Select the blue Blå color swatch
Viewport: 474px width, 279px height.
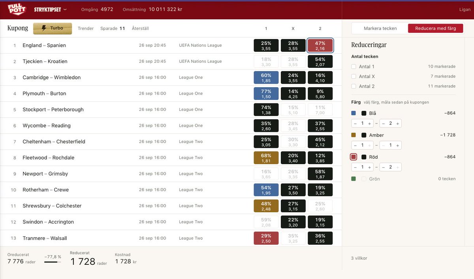coord(354,113)
